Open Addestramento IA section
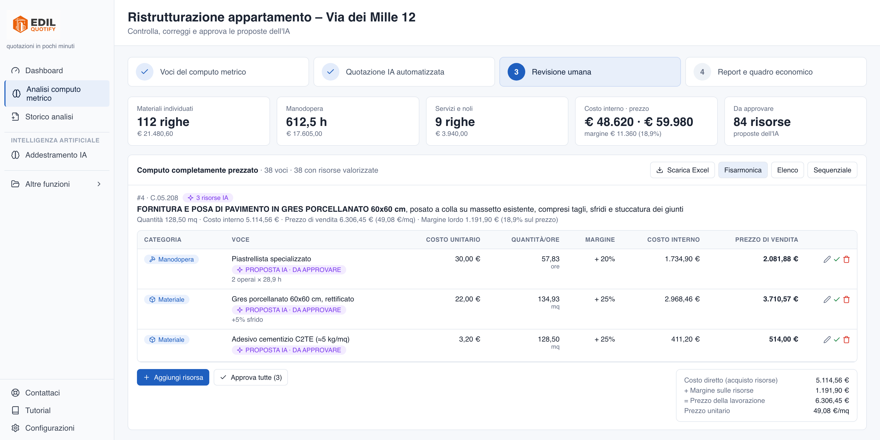Viewport: 880px width, 440px height. [x=57, y=155]
